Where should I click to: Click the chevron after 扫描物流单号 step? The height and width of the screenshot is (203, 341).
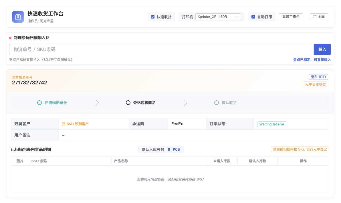tap(97, 103)
